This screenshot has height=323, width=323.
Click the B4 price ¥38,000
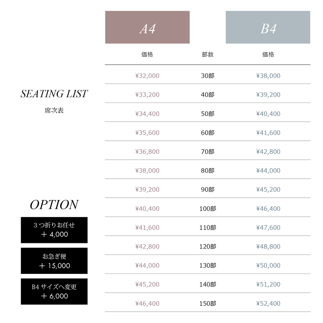pos(268,75)
